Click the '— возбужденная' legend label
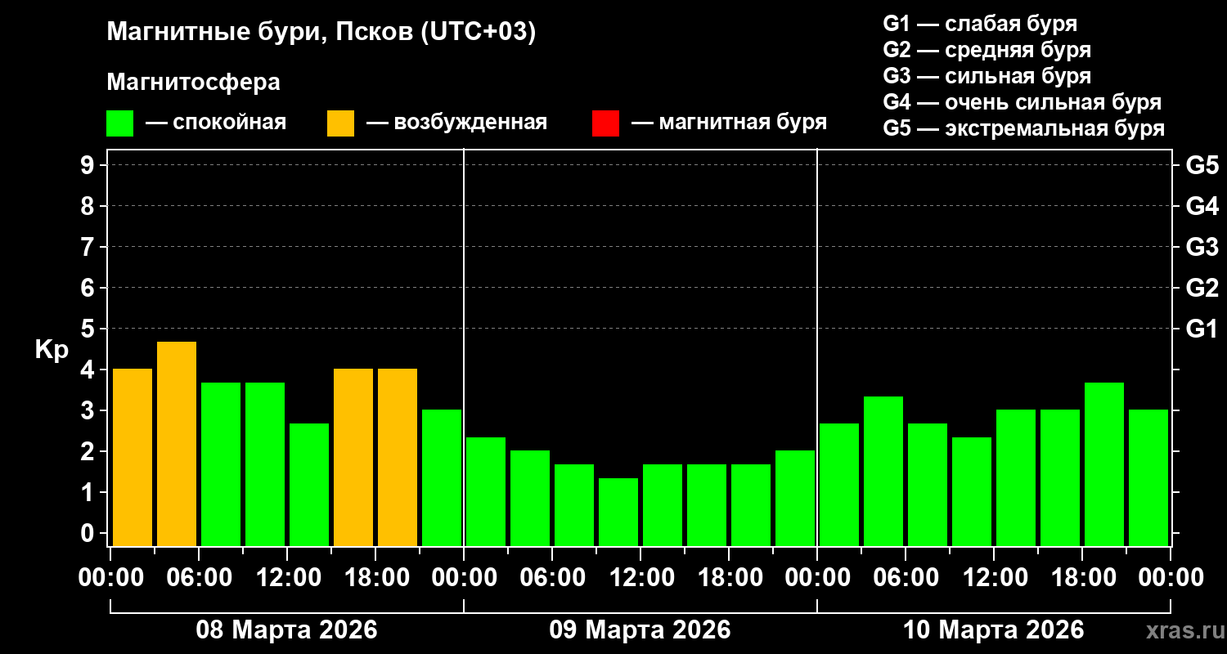Viewport: 1227px width, 654px height. (x=456, y=123)
